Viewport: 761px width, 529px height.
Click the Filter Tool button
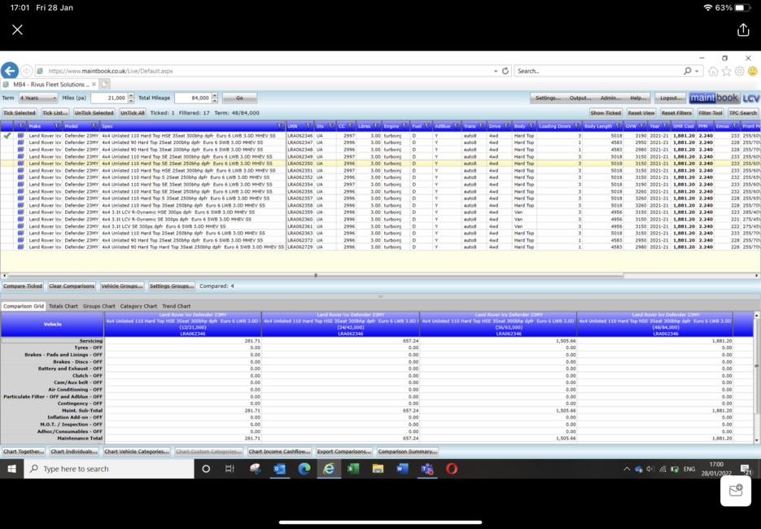point(711,113)
